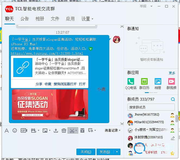The image size is (180, 160).
Task: Search group members magnifier icon
Action: tap(173, 99)
